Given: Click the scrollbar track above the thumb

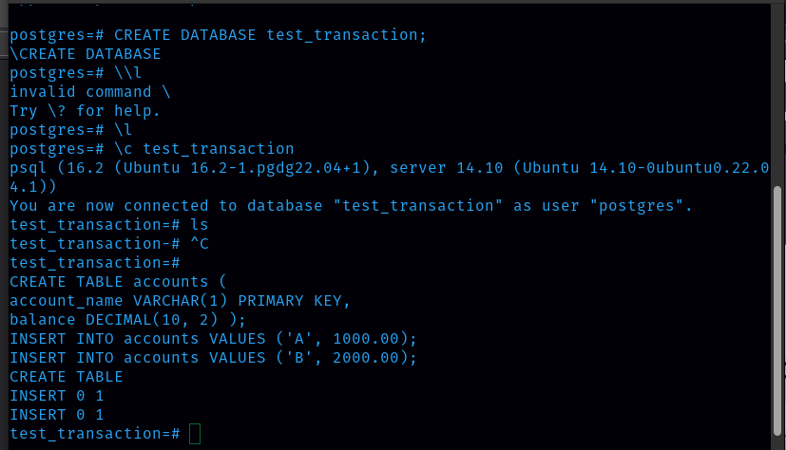Looking at the screenshot, I should point(778,95).
